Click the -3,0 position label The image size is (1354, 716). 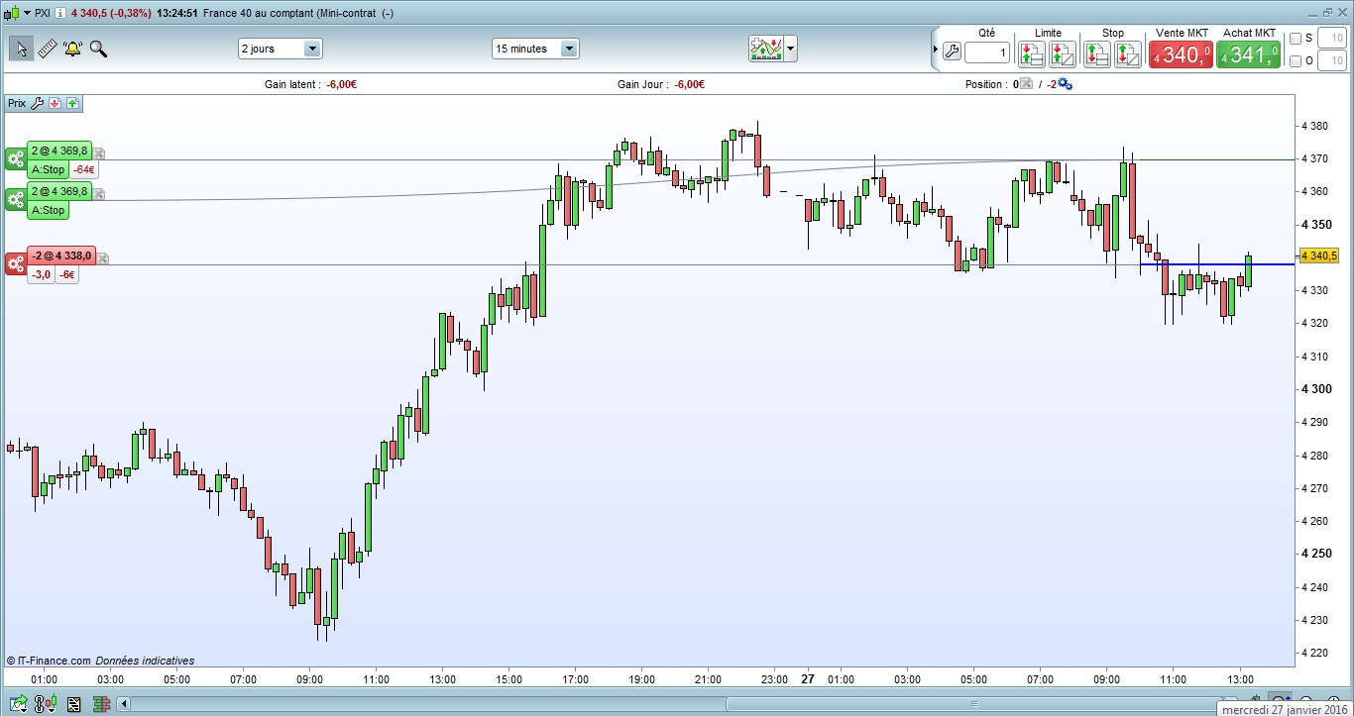pyautogui.click(x=41, y=275)
